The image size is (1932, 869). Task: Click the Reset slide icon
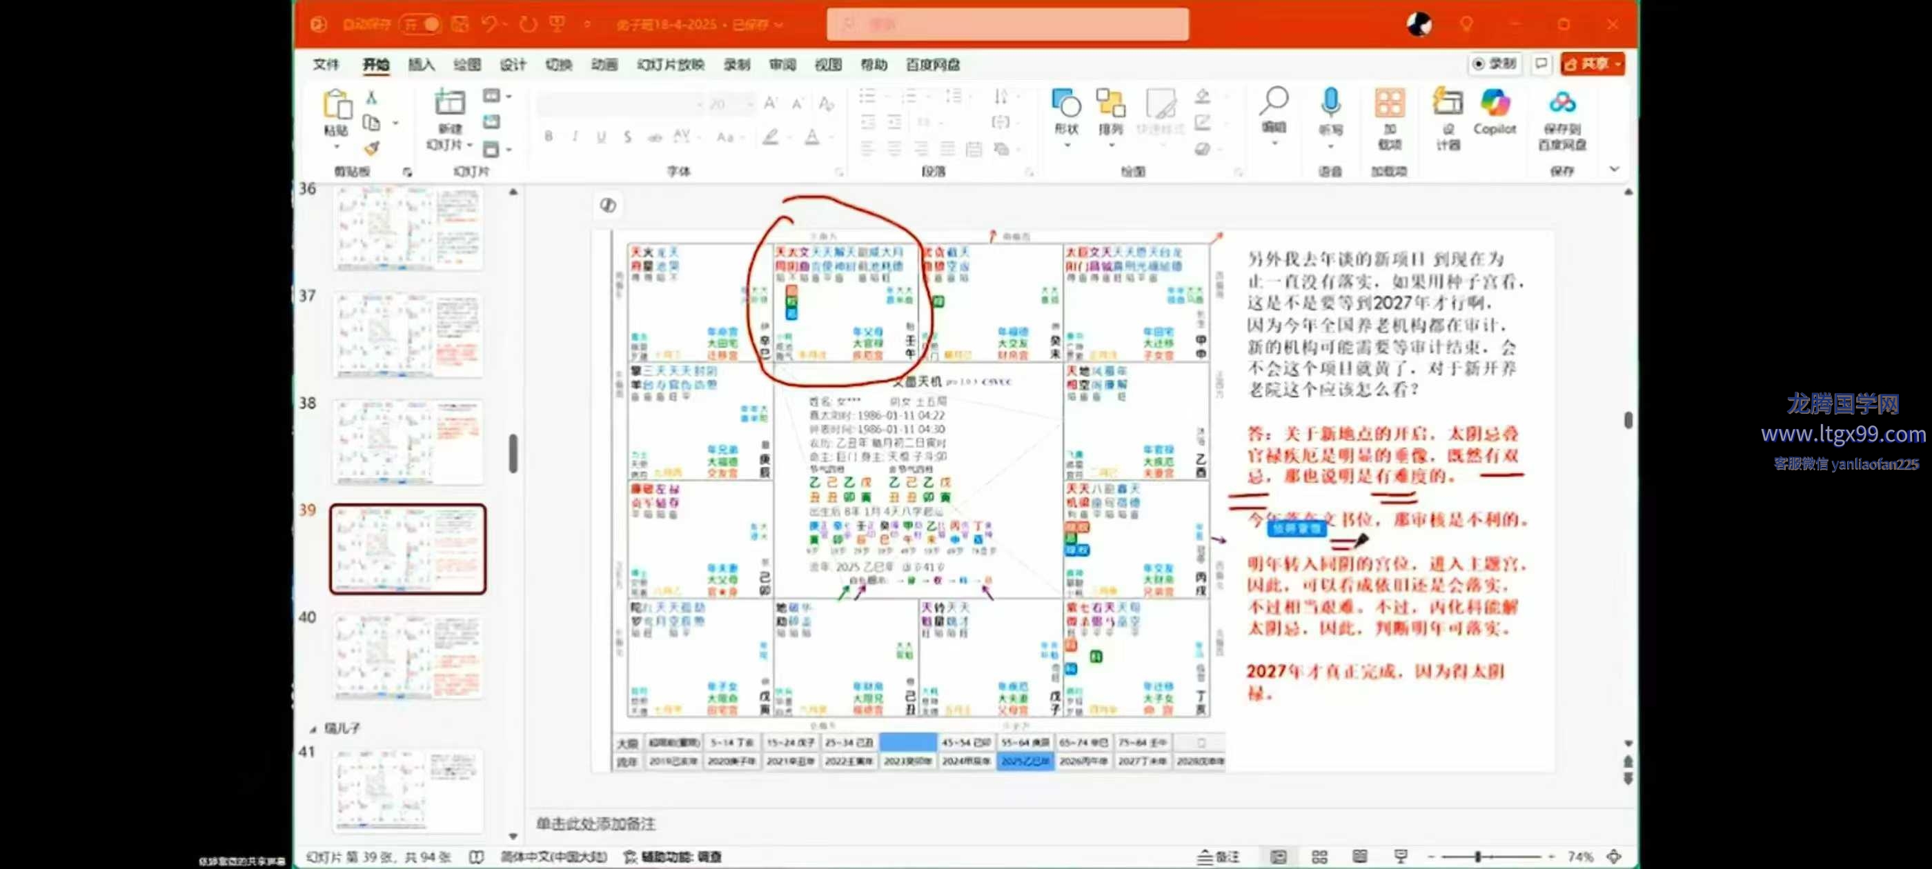click(x=491, y=121)
